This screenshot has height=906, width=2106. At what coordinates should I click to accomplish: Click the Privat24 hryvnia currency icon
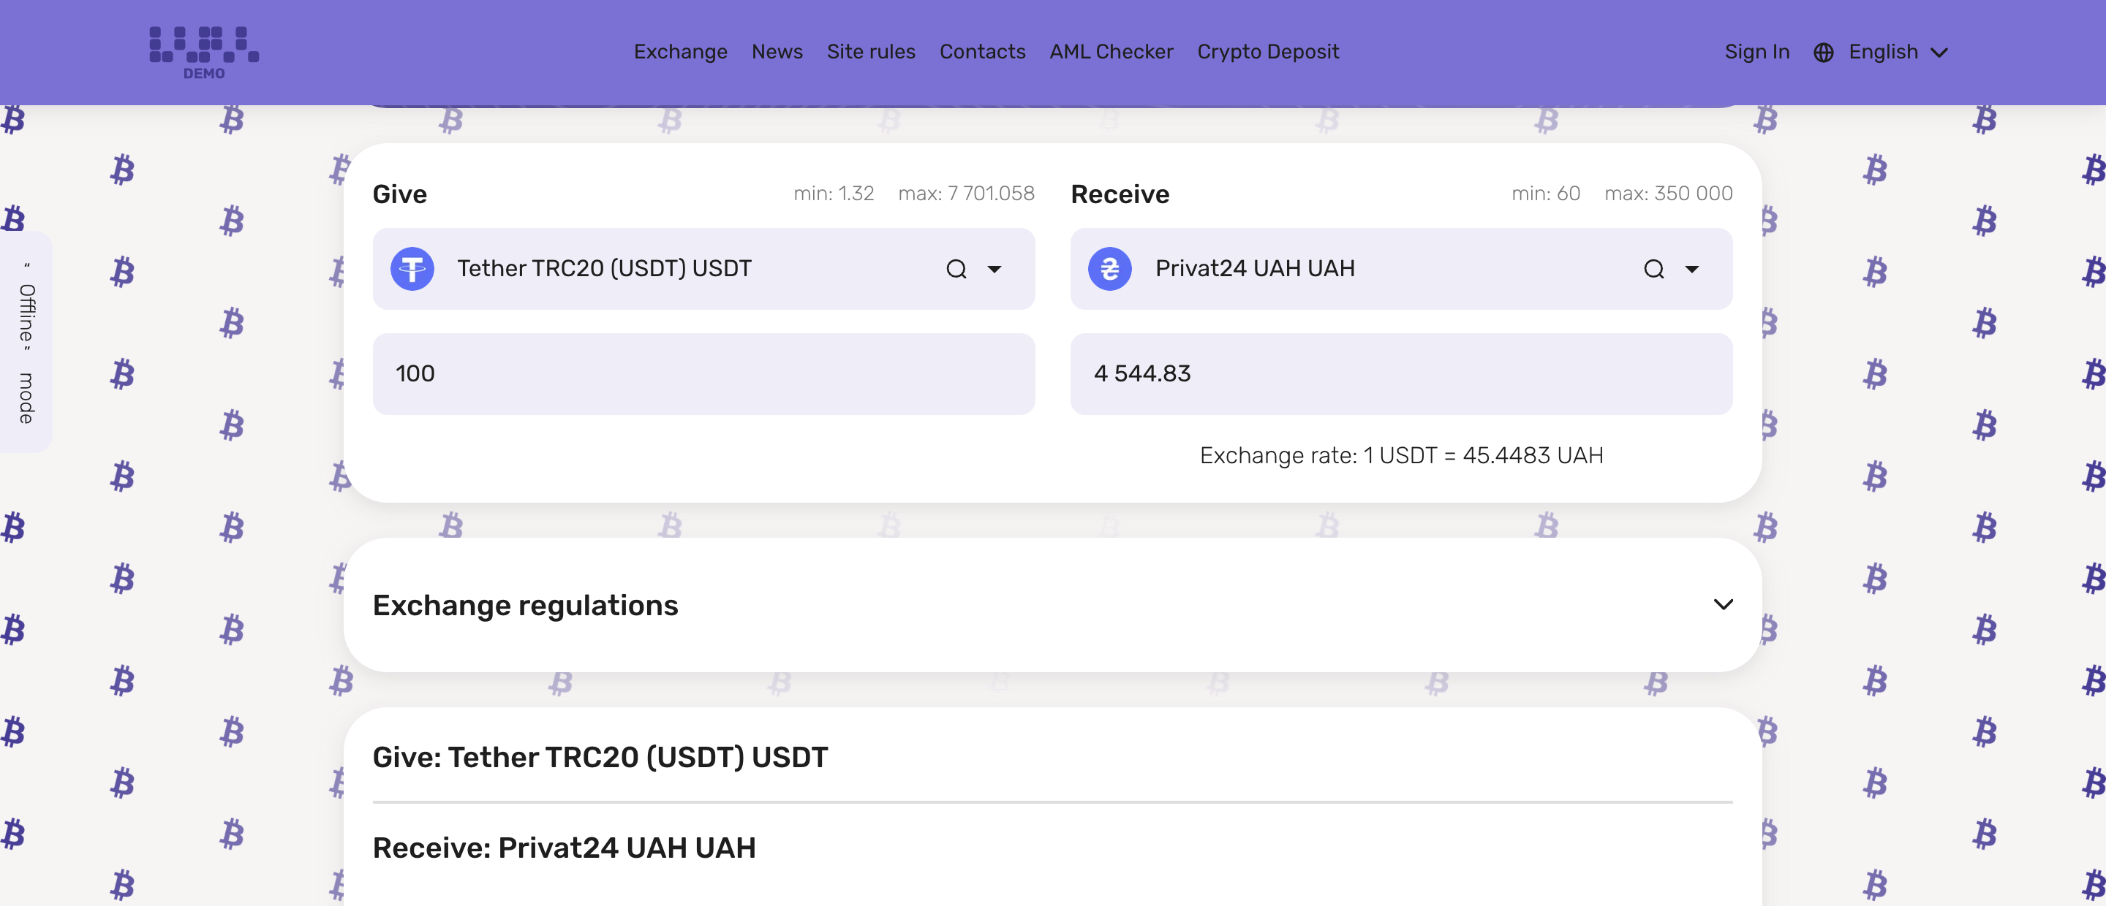(1109, 269)
